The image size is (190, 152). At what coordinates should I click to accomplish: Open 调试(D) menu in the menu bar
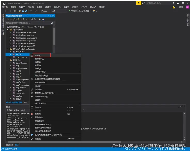48,7
